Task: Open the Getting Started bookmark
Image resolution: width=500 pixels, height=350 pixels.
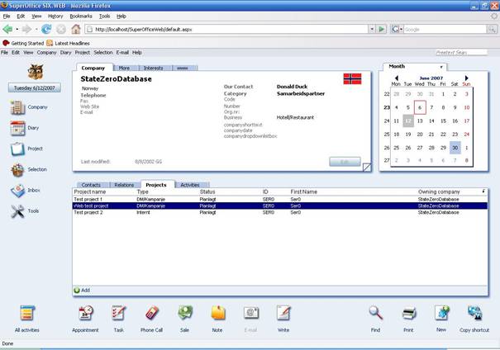Action: (x=24, y=43)
